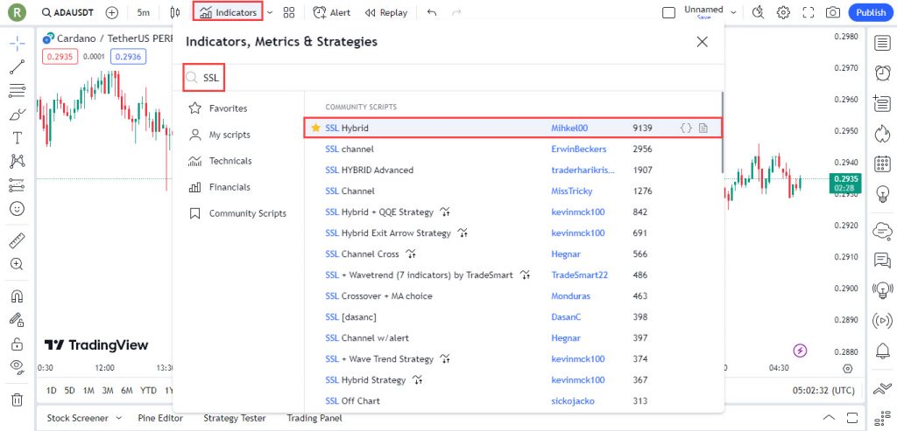
Task: Open the hotlists flame icon
Action: [x=882, y=134]
